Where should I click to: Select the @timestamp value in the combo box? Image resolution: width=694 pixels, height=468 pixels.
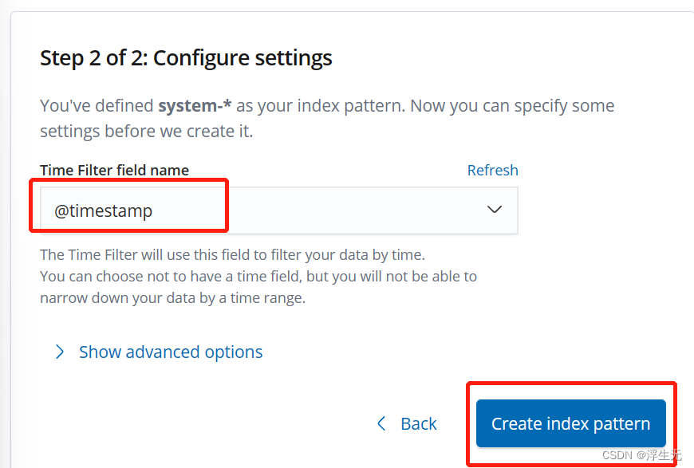104,210
